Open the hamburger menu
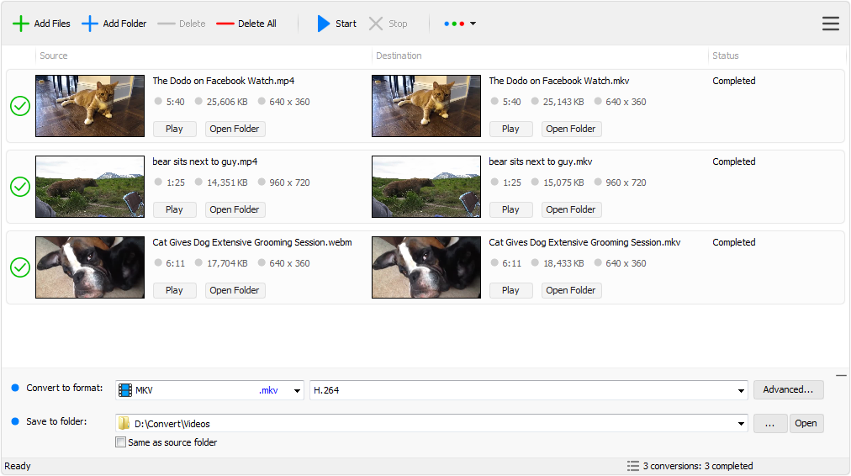851x476 pixels. [x=830, y=24]
